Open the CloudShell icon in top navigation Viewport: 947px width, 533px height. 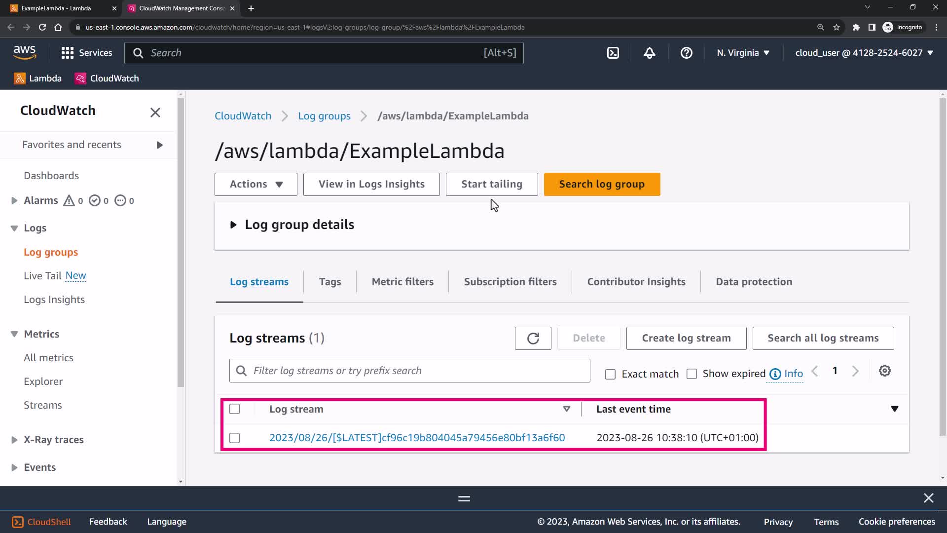[x=613, y=53]
